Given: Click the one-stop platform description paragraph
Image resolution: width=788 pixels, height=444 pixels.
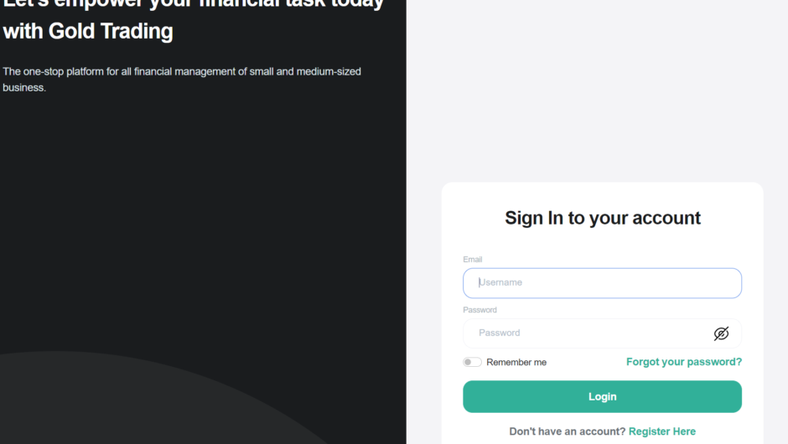Looking at the screenshot, I should click(x=182, y=72).
